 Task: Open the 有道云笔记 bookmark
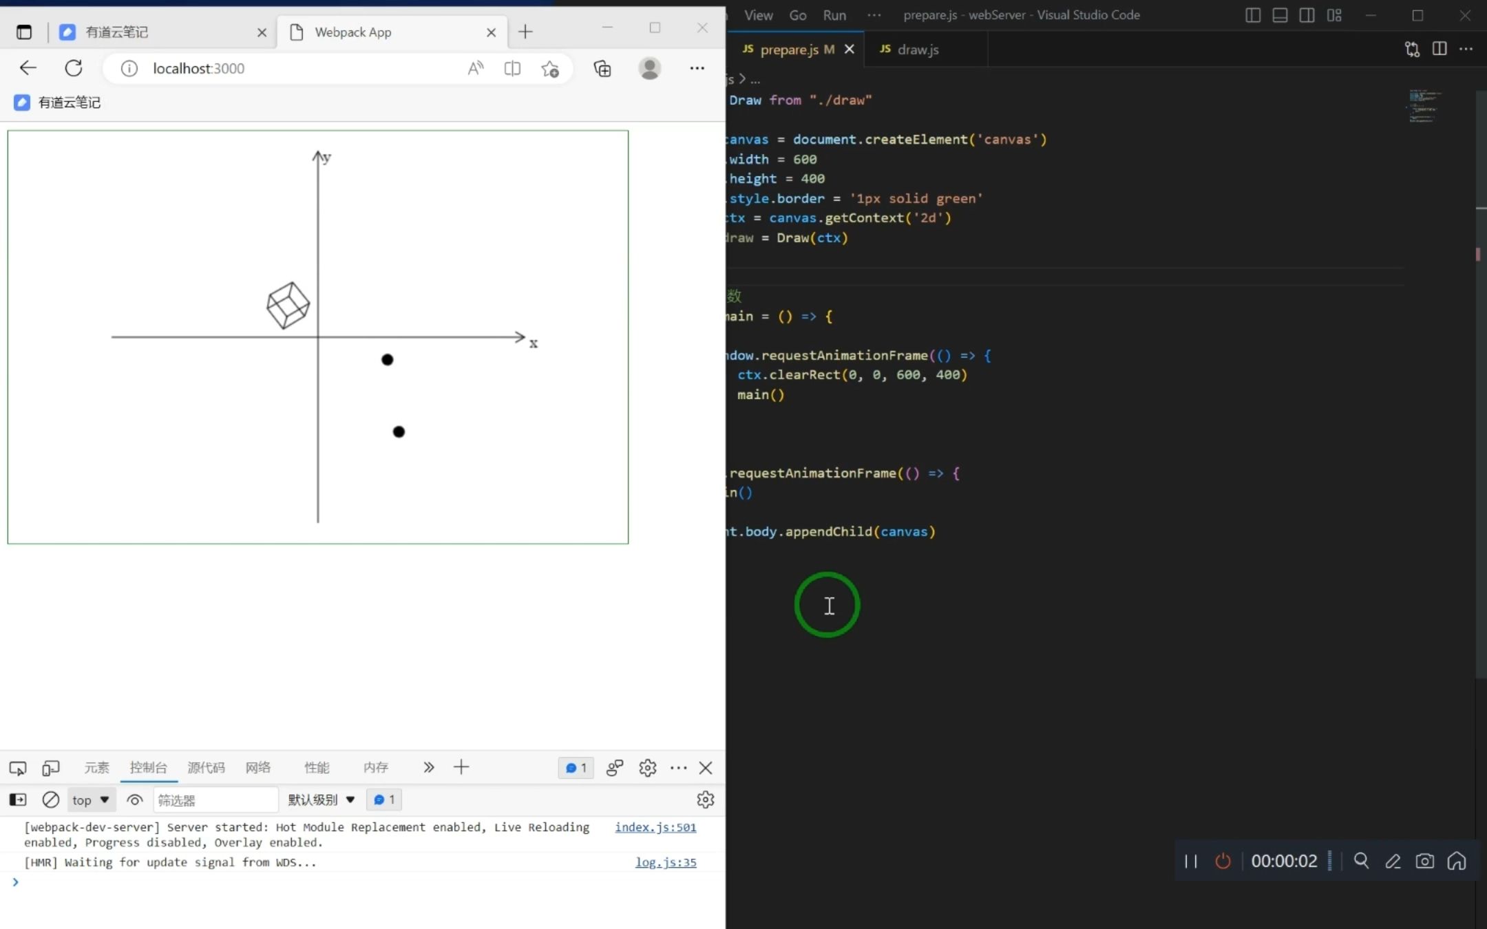click(57, 103)
